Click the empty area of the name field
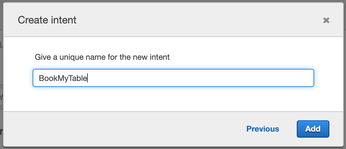Image resolution: width=346 pixels, height=149 pixels. pos(199,78)
